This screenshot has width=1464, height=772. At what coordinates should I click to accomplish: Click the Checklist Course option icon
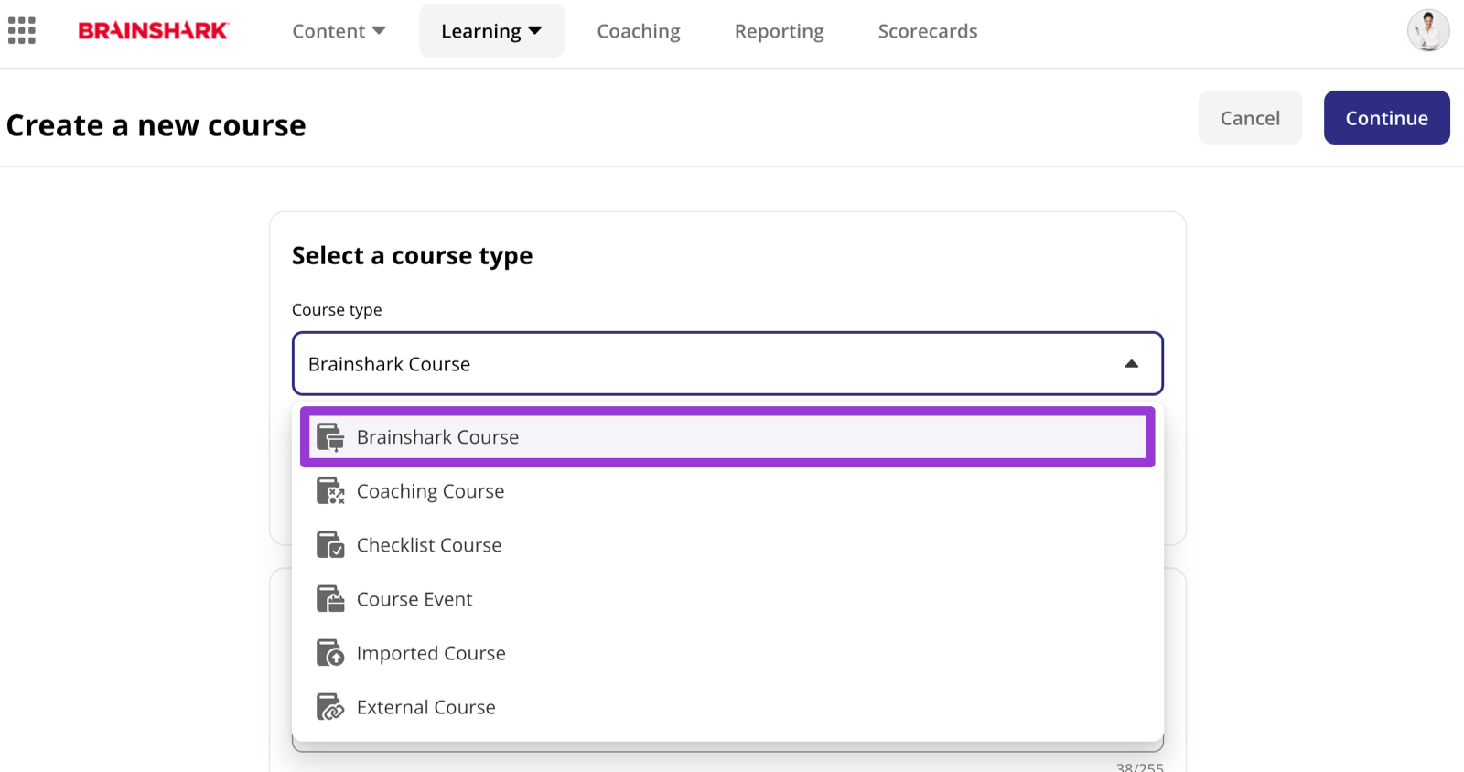330,545
